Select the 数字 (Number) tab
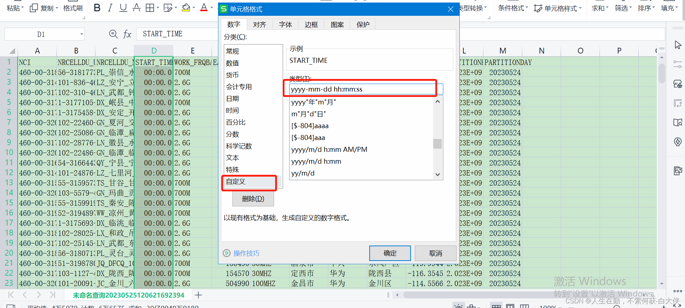 pos(234,24)
